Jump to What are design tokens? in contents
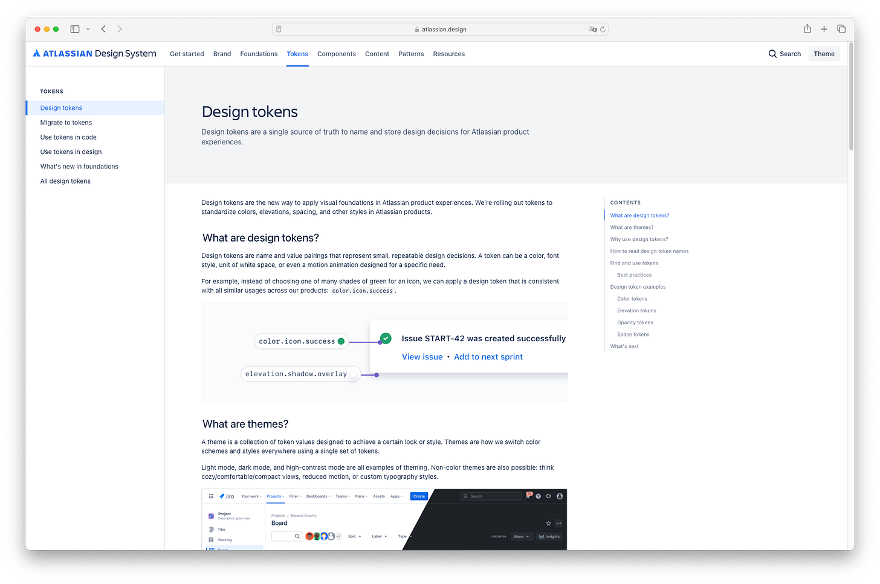This screenshot has width=880, height=584. coord(639,216)
